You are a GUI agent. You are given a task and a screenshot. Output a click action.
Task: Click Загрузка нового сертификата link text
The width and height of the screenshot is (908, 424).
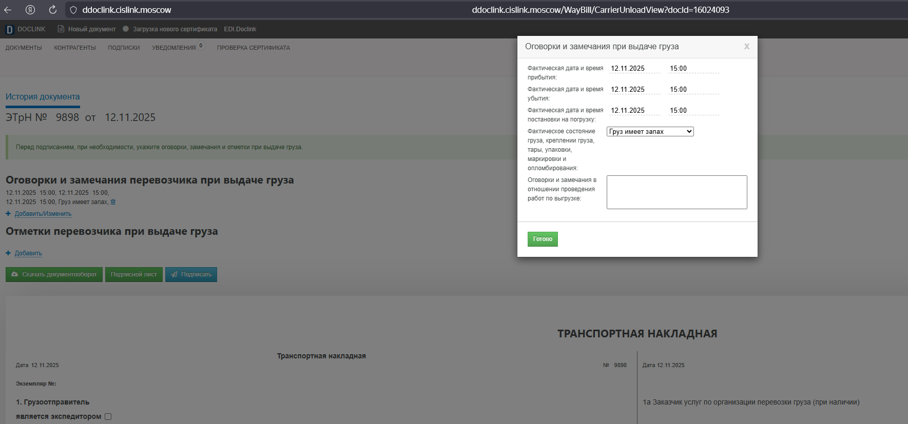click(x=175, y=29)
